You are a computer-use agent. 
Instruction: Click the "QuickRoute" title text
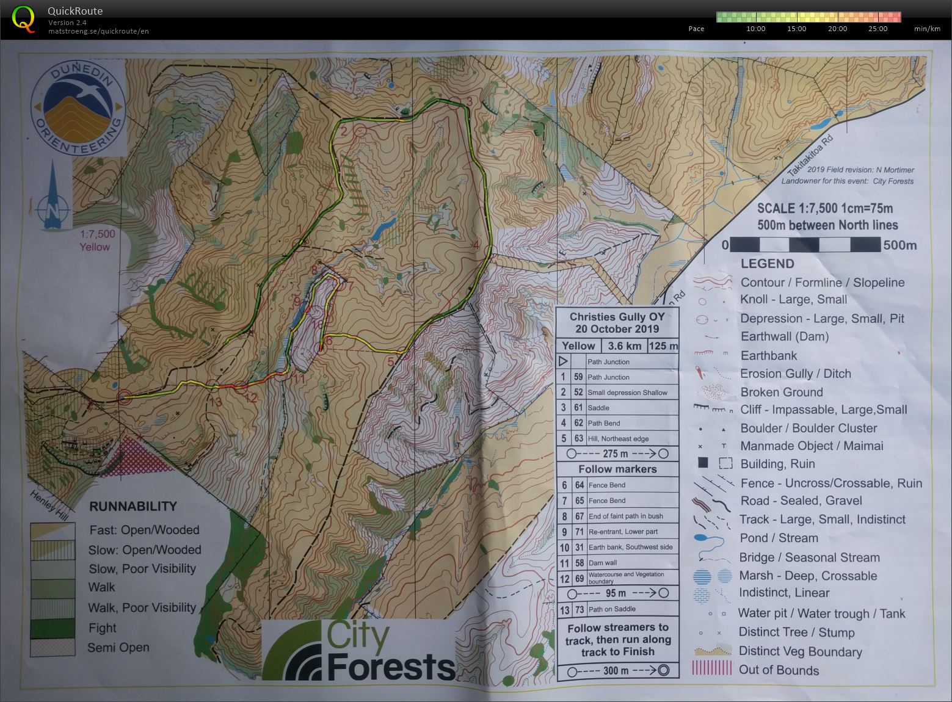click(75, 11)
